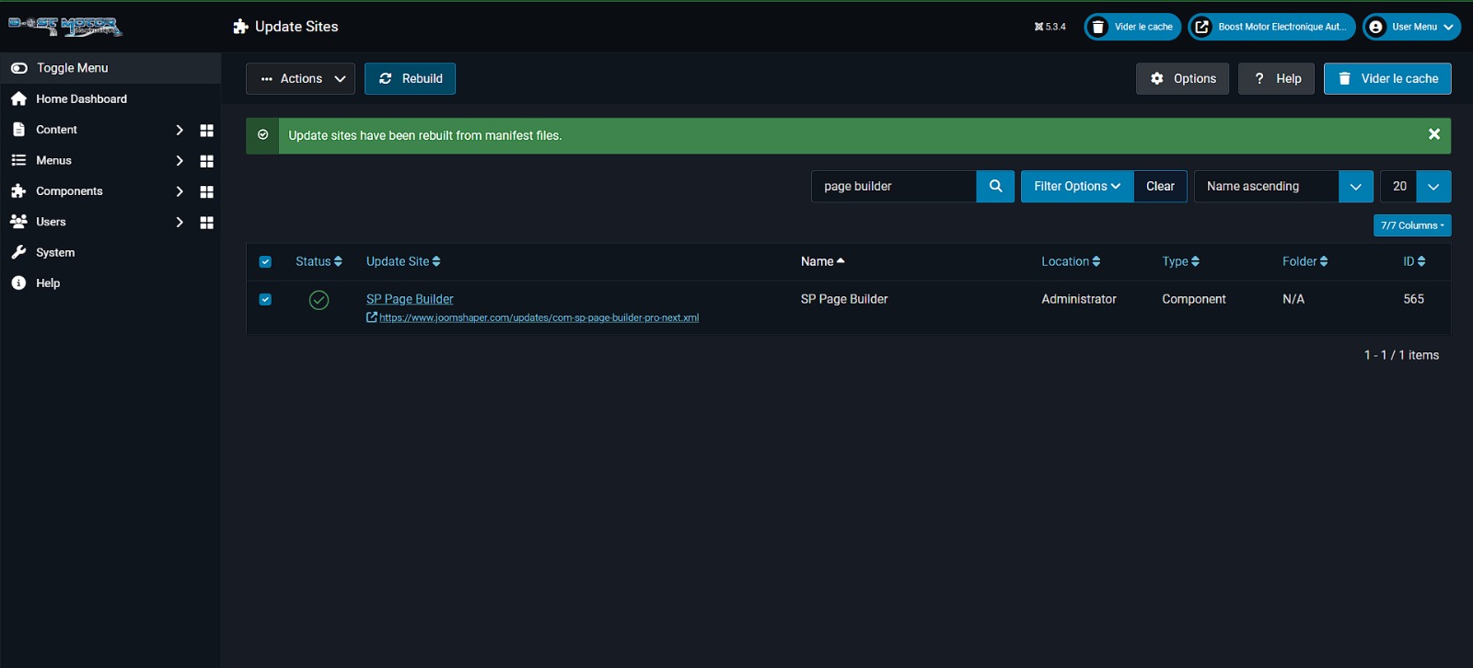Open the Components dashboard grid icon
The height and width of the screenshot is (668, 1473).
[206, 191]
